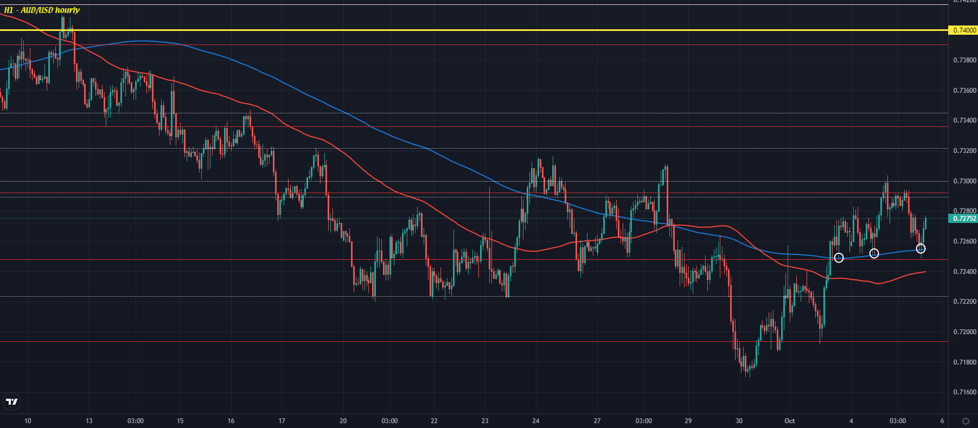Click the date label 10 on time axis
978x428 pixels.
tap(28, 421)
